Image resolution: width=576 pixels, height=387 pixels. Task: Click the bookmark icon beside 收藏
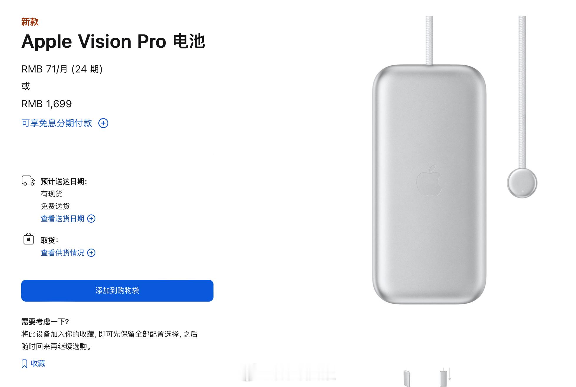click(x=24, y=364)
